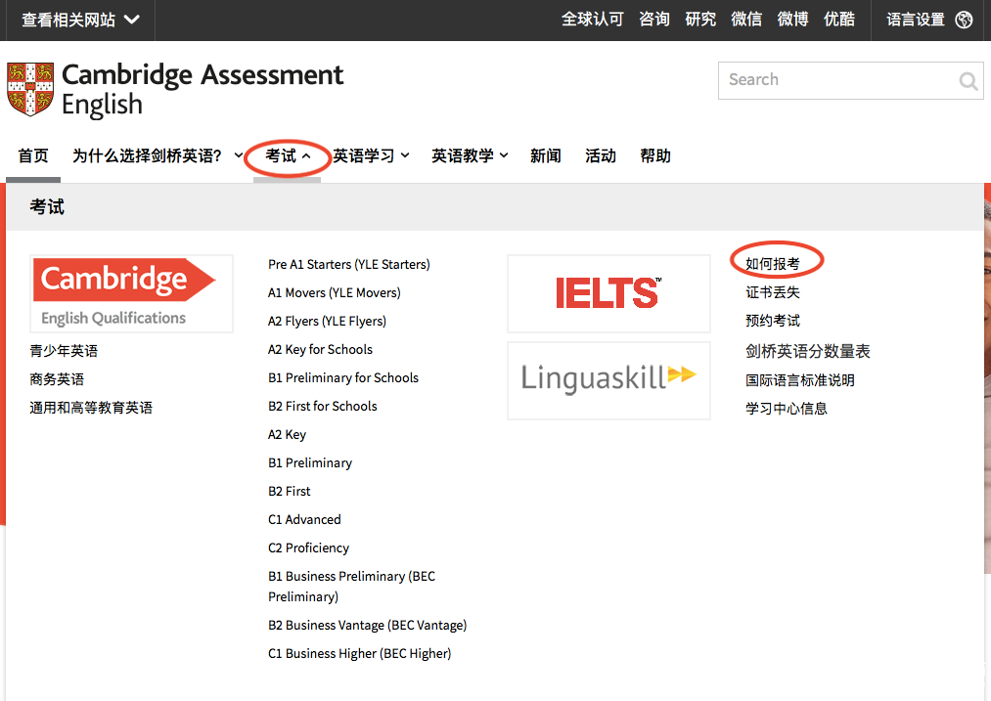Open the Cambridge English Qualifications logo card

[x=131, y=293]
